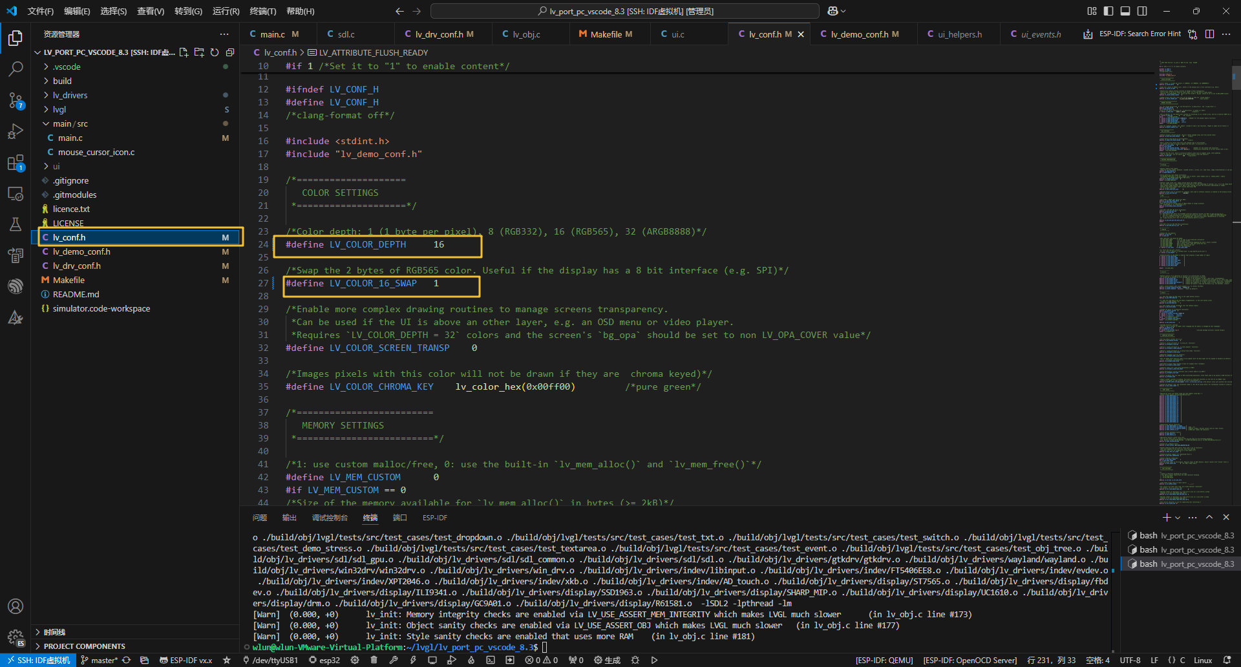Expand the build folder
The width and height of the screenshot is (1241, 667).
coord(136,81)
